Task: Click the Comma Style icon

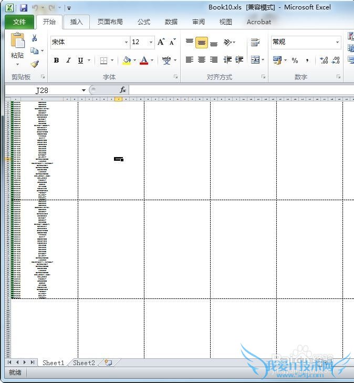Action: pos(307,60)
